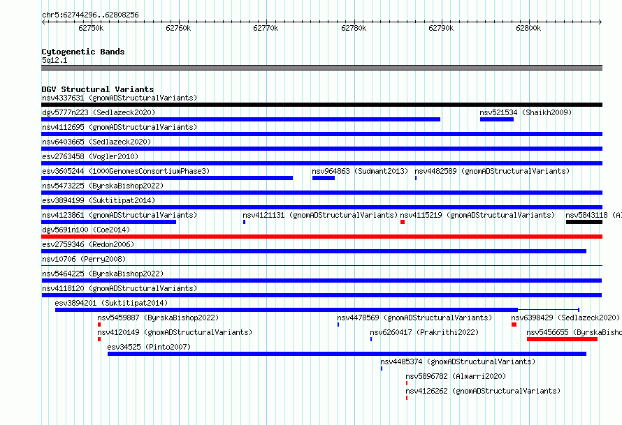This screenshot has height=425, width=622.
Task: Click the nsv4123861 blue variant bar
Action: (109, 222)
